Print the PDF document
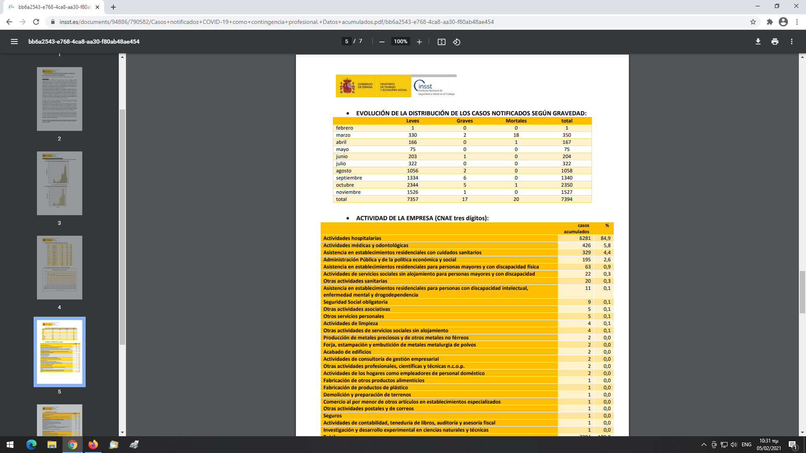This screenshot has height=453, width=806. coord(775,42)
